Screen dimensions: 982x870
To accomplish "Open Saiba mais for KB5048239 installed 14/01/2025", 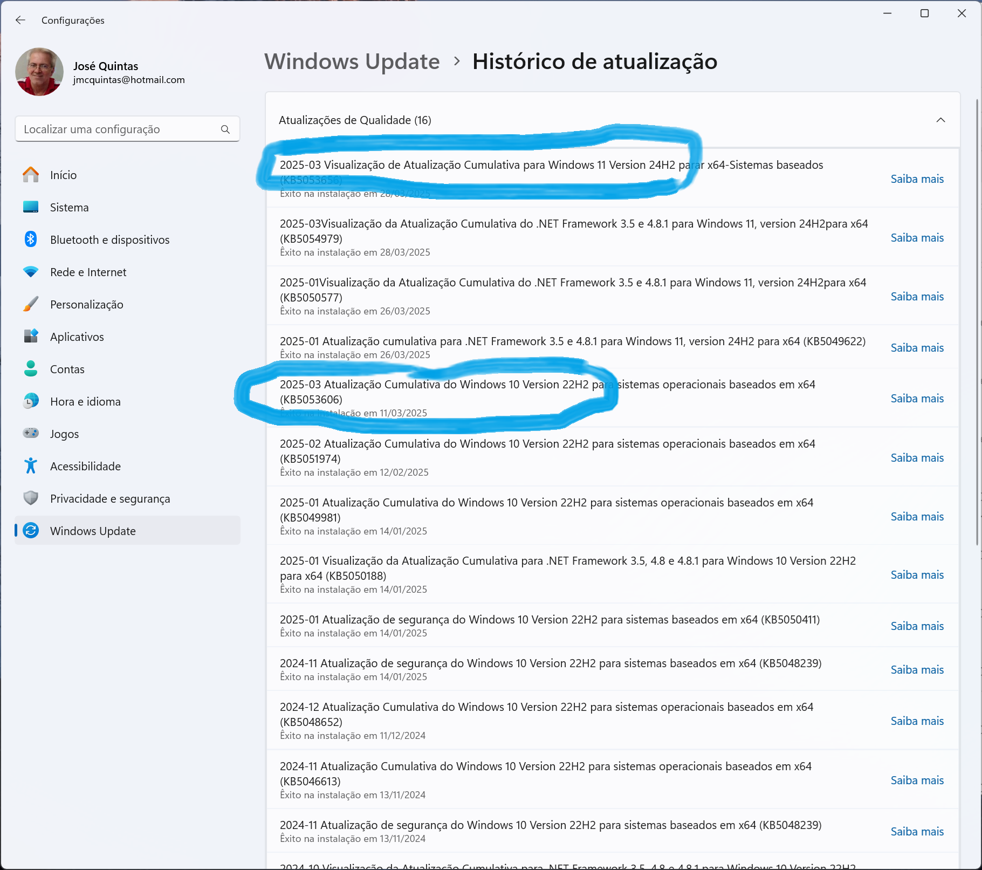I will 917,670.
